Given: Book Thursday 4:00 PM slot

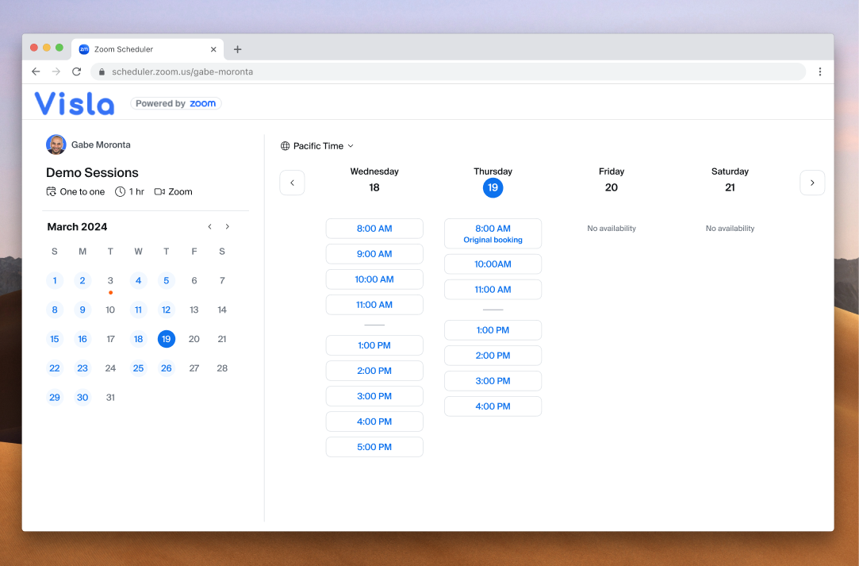Looking at the screenshot, I should (493, 406).
